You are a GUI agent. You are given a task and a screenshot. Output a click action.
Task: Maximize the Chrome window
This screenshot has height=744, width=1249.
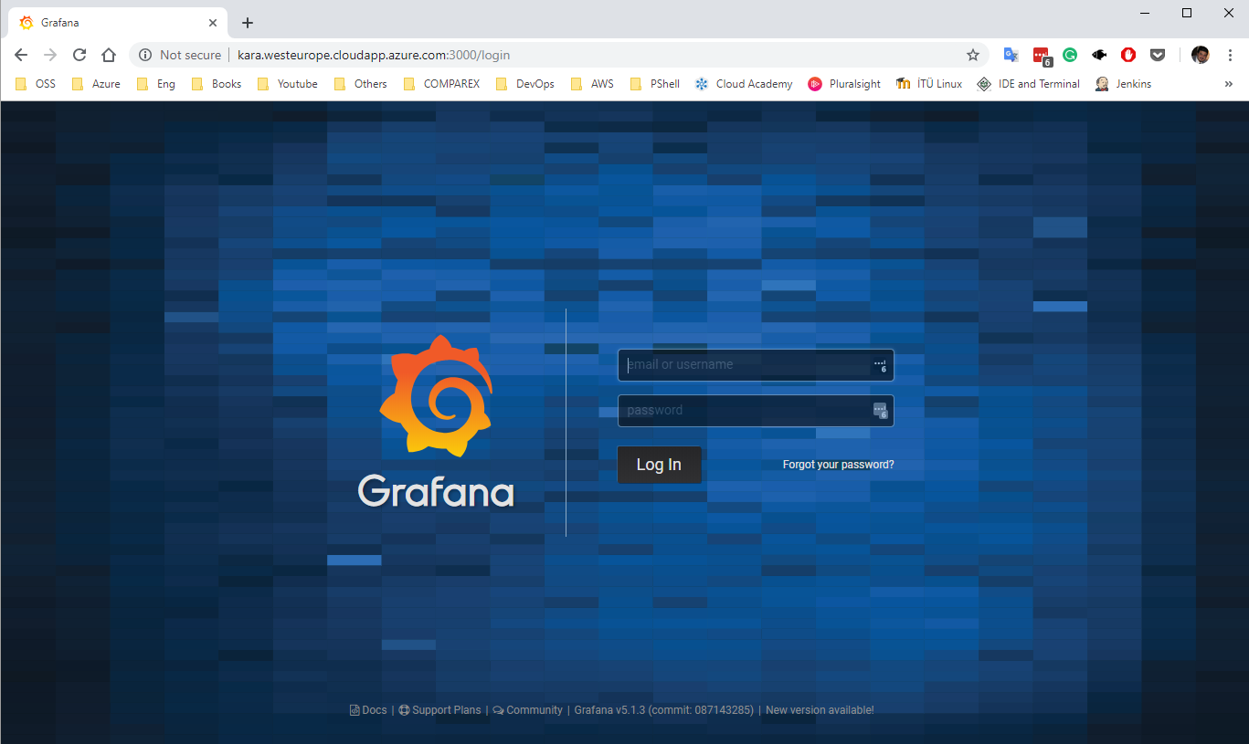(x=1187, y=13)
